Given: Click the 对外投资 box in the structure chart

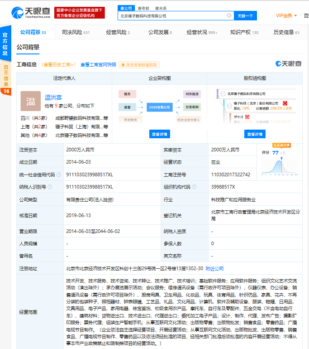Looking at the screenshot, I should click(192, 94).
